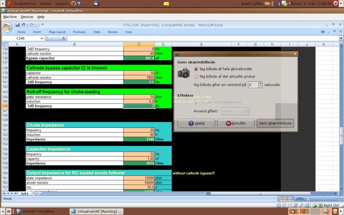The height and width of the screenshot is (215, 344).
Task: Click the volume speaker icon in panel
Action: click(290, 3)
